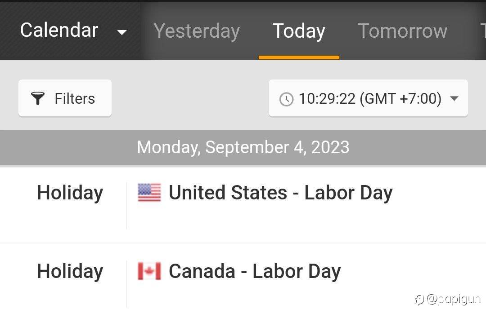Open the Canada - Labor Day event
This screenshot has width=486, height=318.
coord(254,271)
